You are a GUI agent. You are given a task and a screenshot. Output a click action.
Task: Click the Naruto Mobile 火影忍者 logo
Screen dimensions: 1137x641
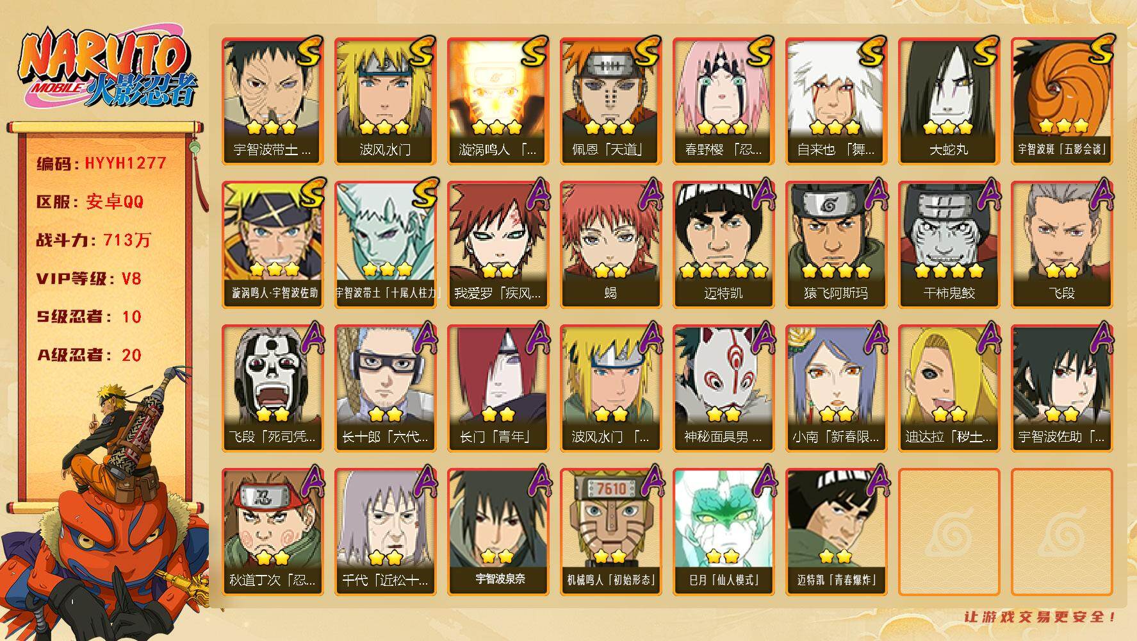[x=108, y=69]
